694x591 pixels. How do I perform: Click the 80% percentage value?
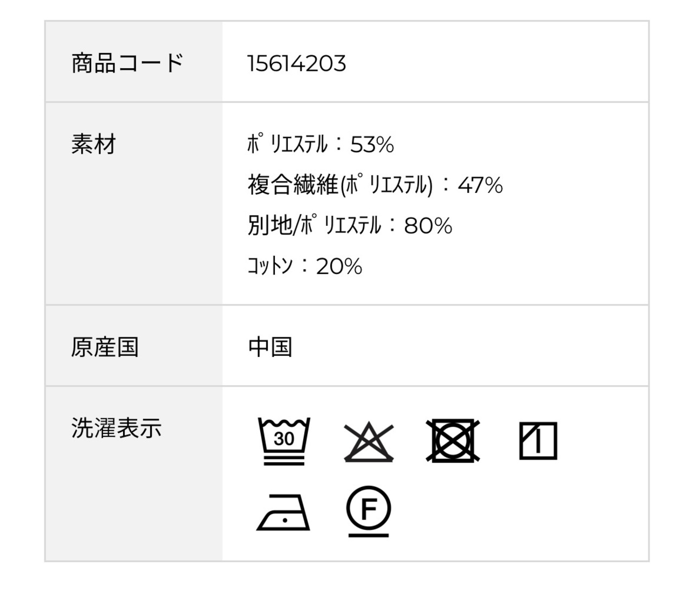click(428, 226)
